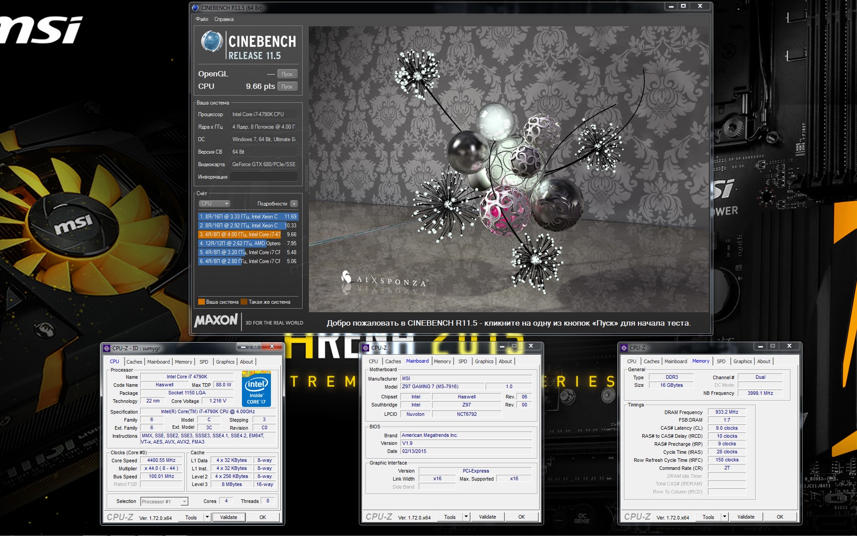Click the Видеокарта field GeForce GTX 680
This screenshot has width=857, height=536.
[x=264, y=164]
